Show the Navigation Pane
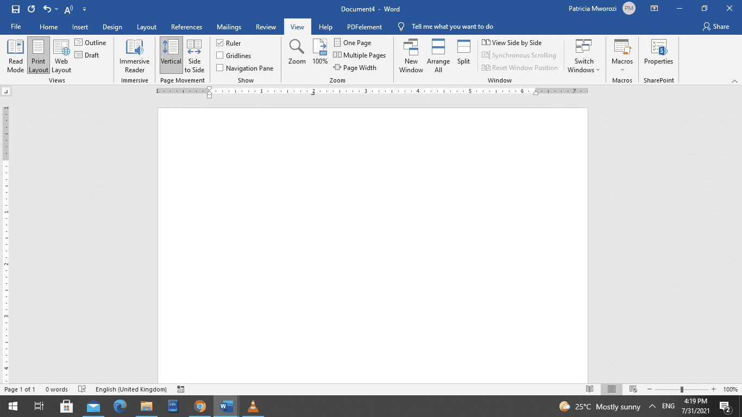 pyautogui.click(x=219, y=68)
